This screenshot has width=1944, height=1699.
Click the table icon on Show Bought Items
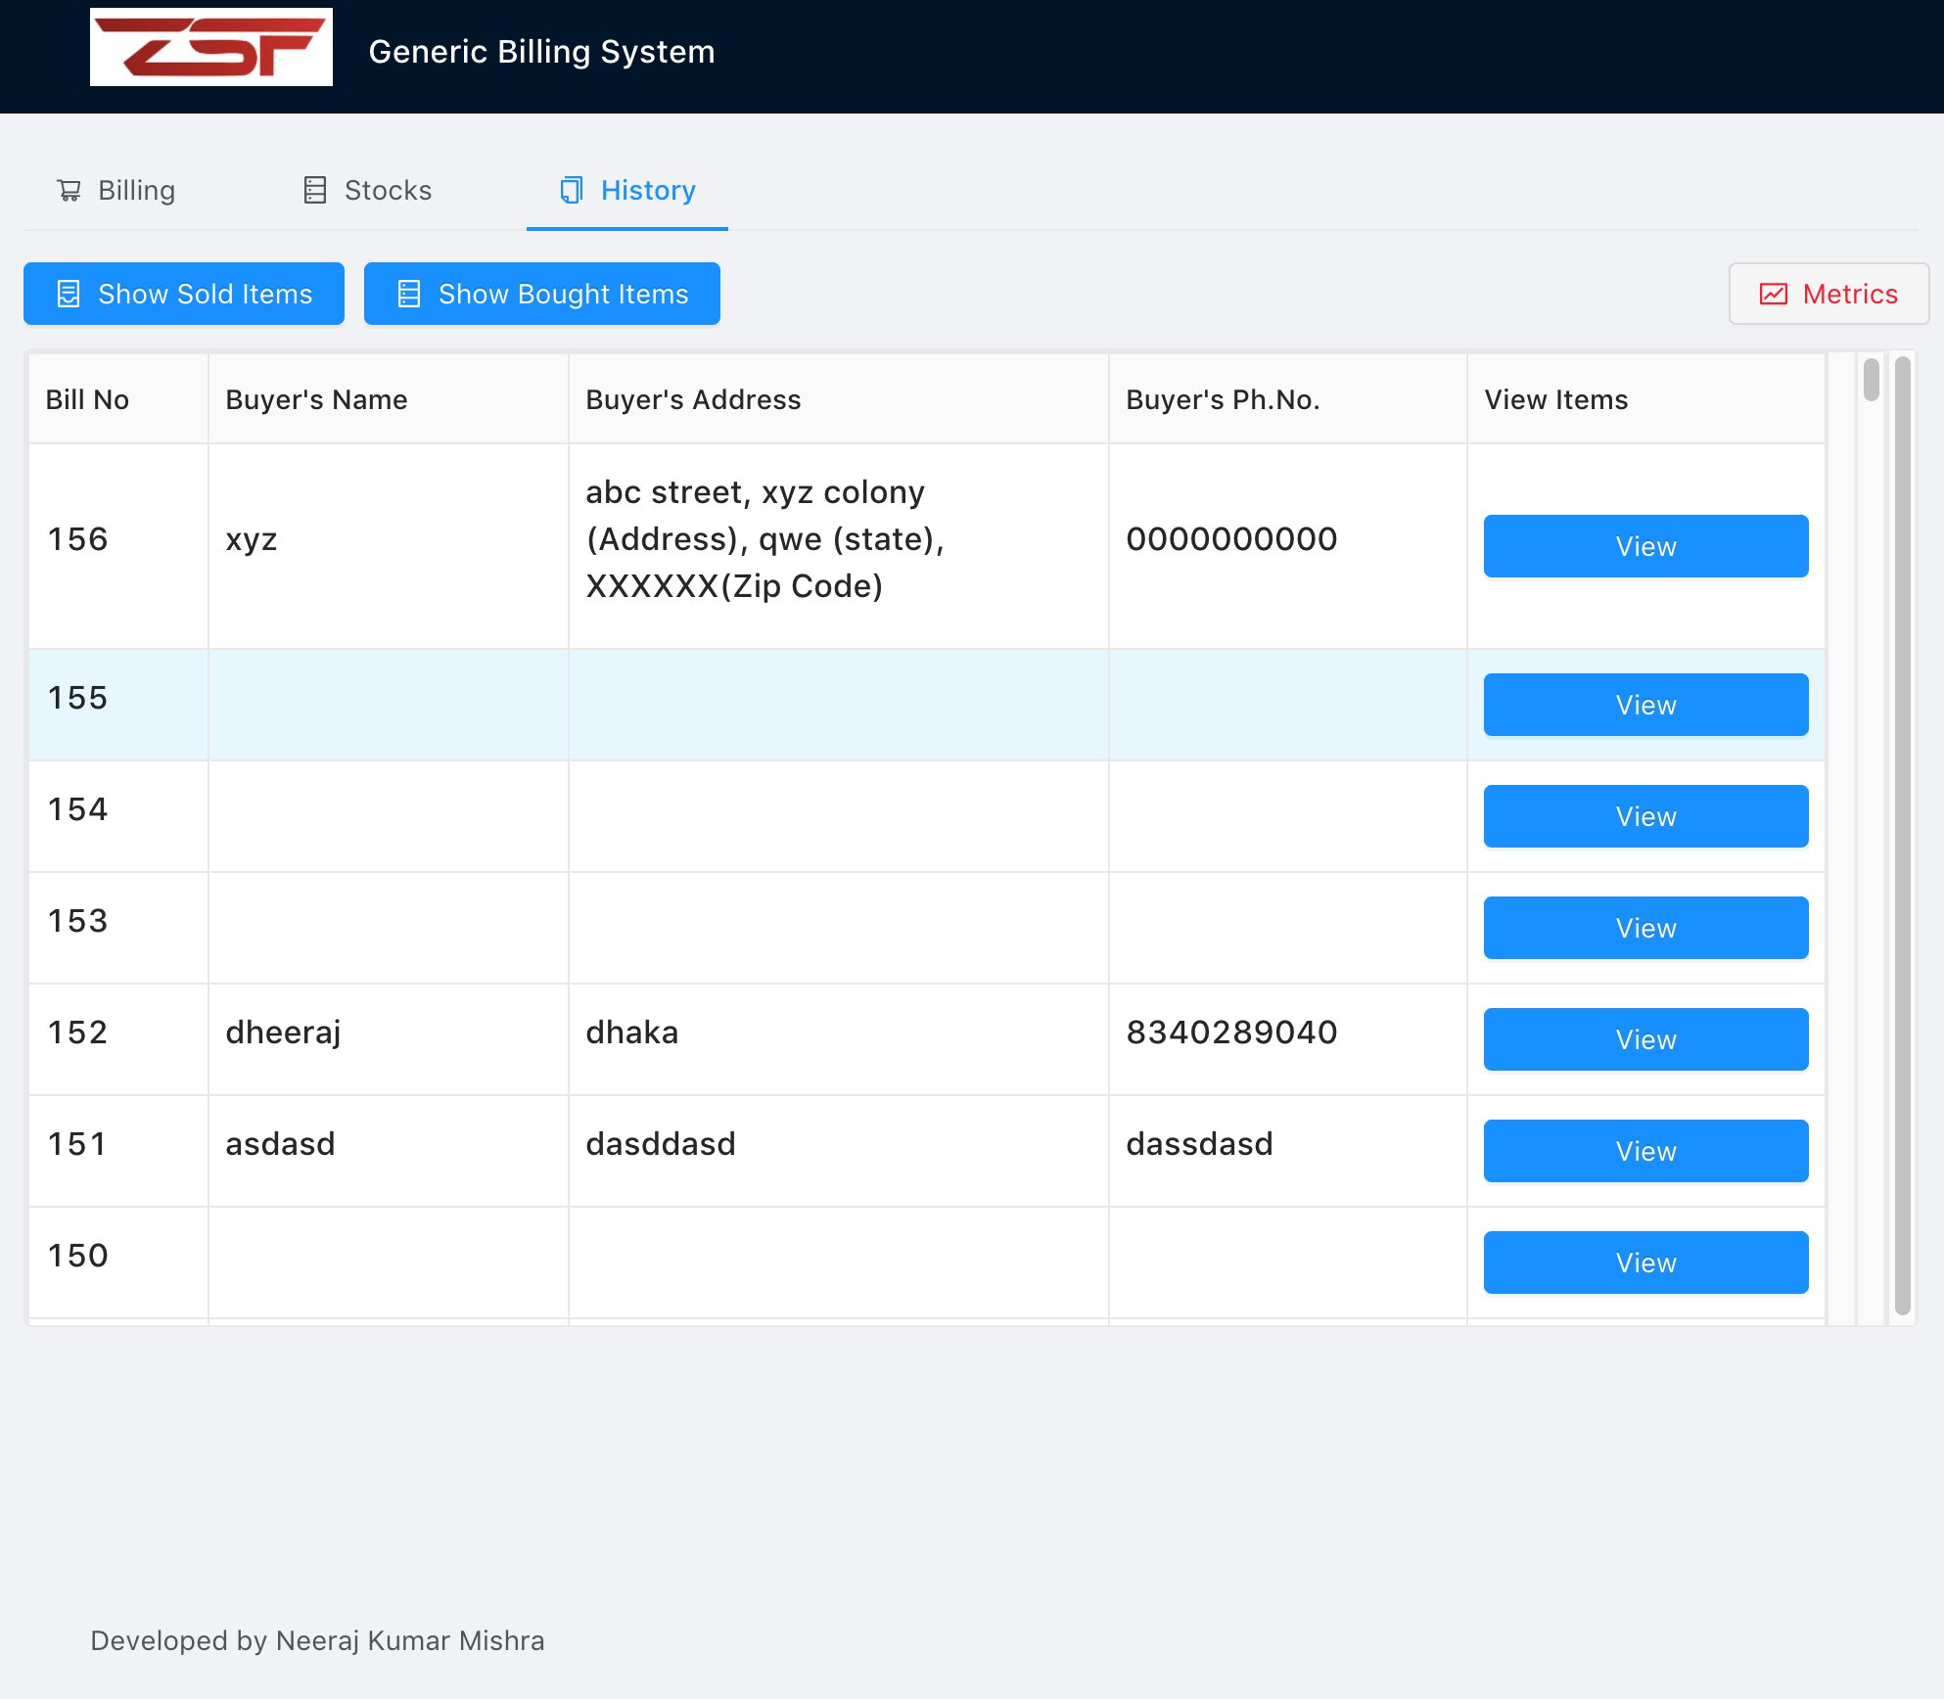point(409,294)
